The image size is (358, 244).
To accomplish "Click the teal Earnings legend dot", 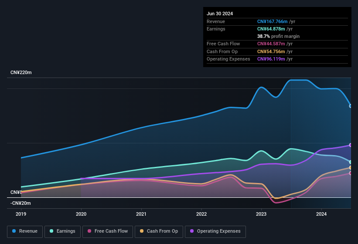I will coord(52,231).
